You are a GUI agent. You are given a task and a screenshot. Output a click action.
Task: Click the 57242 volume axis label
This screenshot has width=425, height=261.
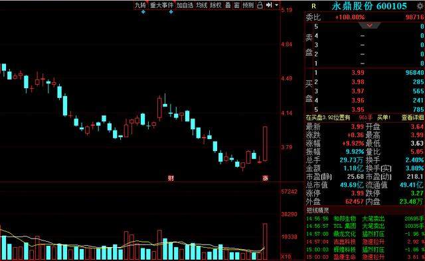click(x=290, y=191)
